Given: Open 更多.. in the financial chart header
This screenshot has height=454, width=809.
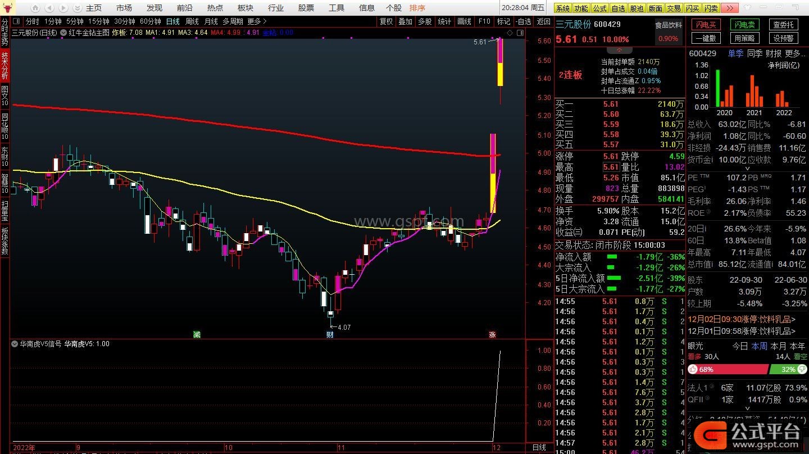Looking at the screenshot, I should click(795, 53).
